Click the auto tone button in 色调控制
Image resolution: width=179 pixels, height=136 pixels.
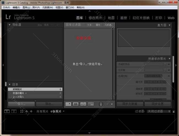coord(153,76)
